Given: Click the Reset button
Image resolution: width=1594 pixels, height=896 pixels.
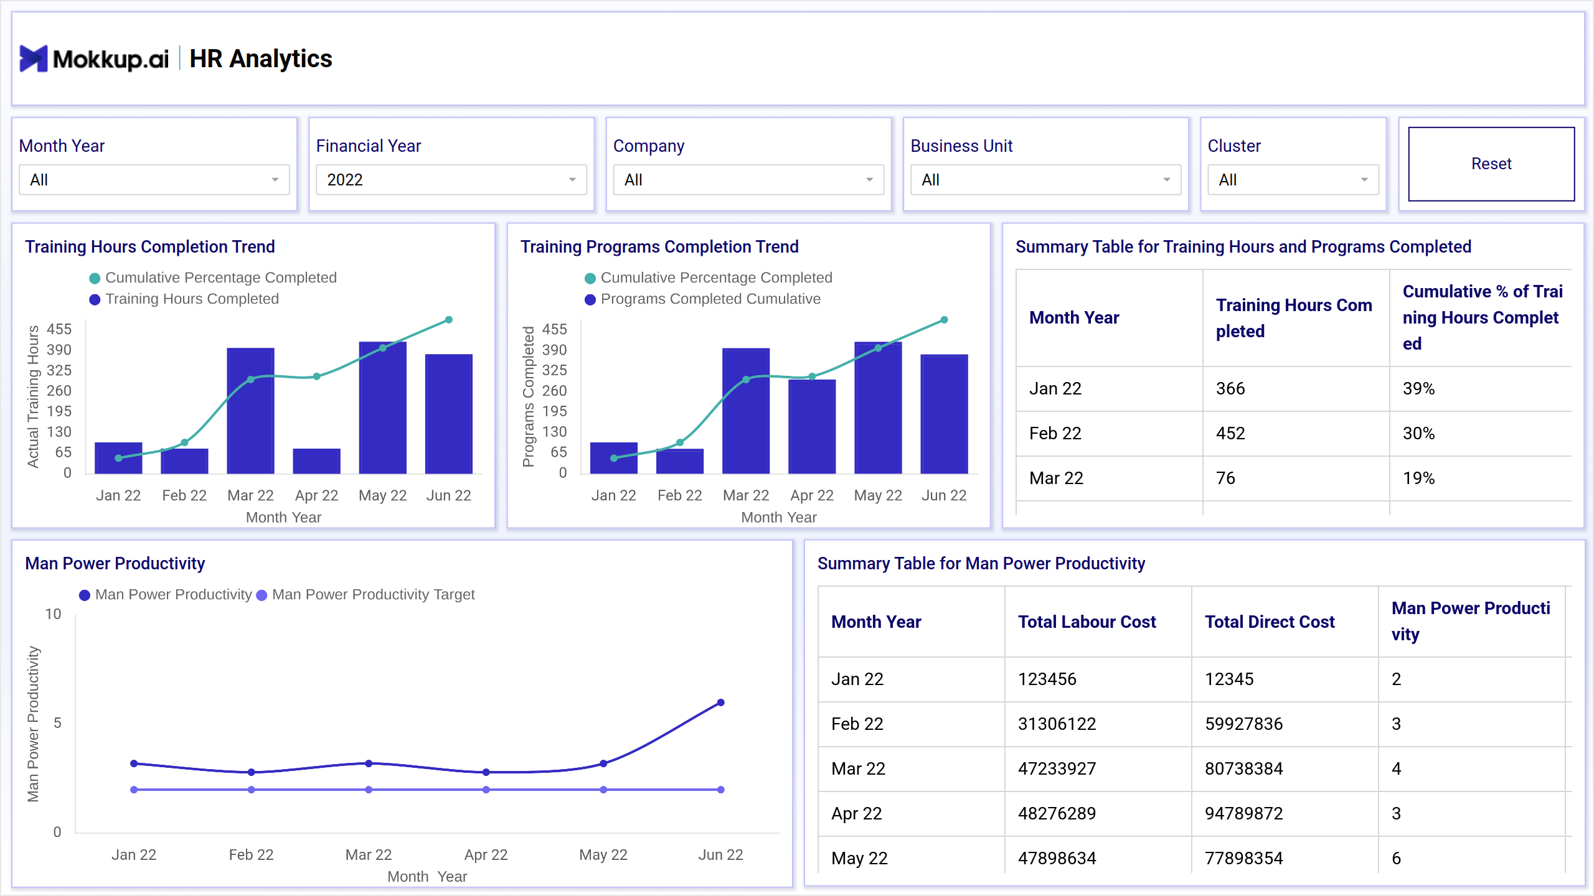Looking at the screenshot, I should 1491,164.
